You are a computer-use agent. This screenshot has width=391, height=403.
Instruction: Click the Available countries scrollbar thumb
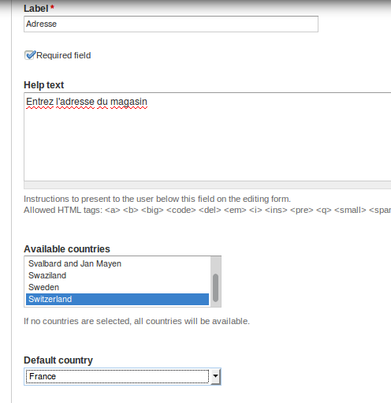pyautogui.click(x=215, y=288)
